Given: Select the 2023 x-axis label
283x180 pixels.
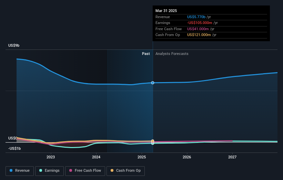Looking at the screenshot, I should pos(51,157).
